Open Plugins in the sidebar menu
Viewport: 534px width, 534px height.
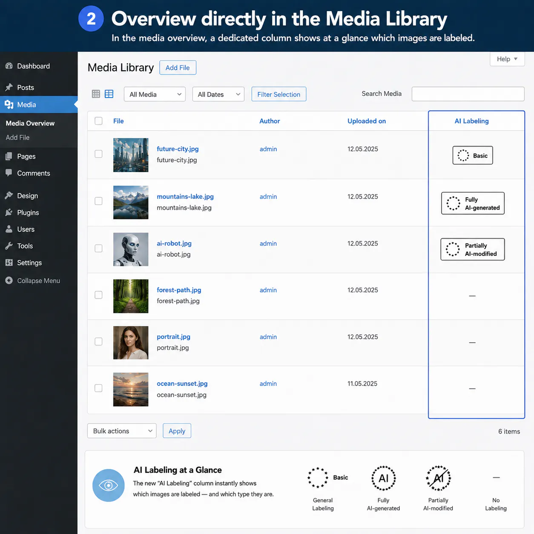[28, 212]
